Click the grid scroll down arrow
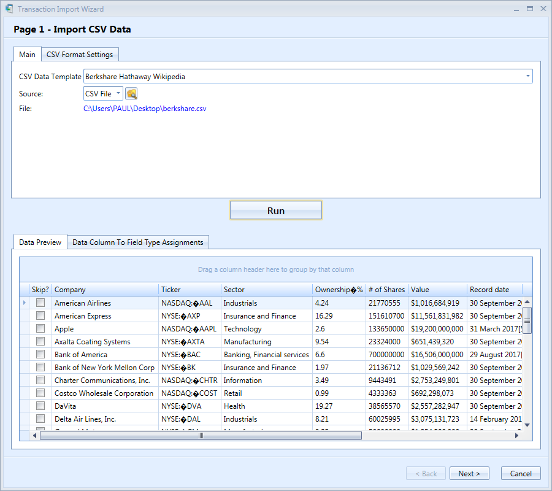The width and height of the screenshot is (552, 491). (527, 425)
